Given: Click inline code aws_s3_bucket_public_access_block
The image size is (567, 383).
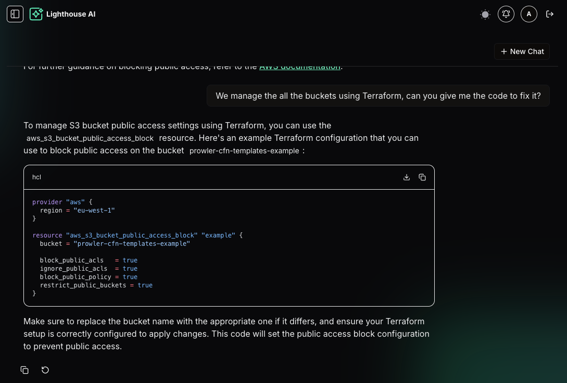Looking at the screenshot, I should pos(90,138).
